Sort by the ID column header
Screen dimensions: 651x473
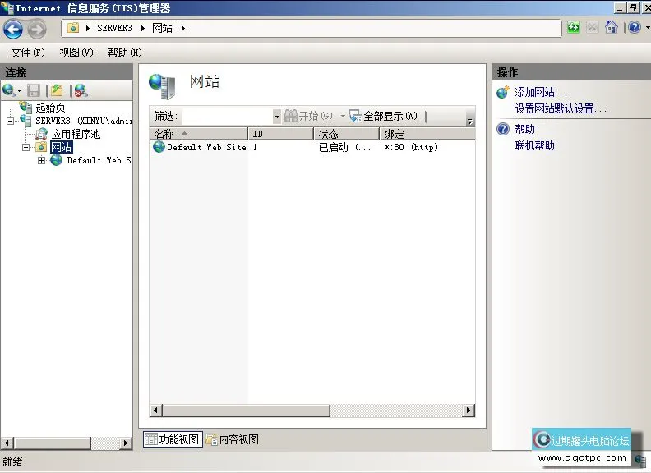click(280, 134)
